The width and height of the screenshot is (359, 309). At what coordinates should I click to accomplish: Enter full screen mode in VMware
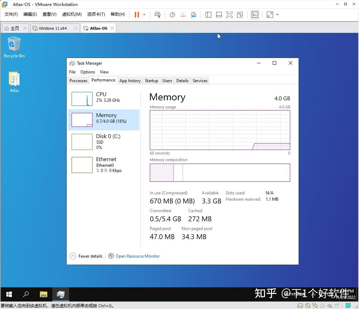229,15
